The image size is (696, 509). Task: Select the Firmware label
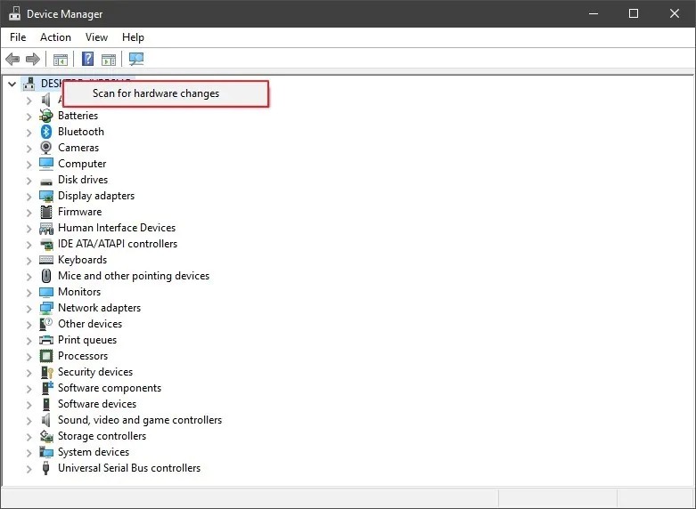coord(80,212)
